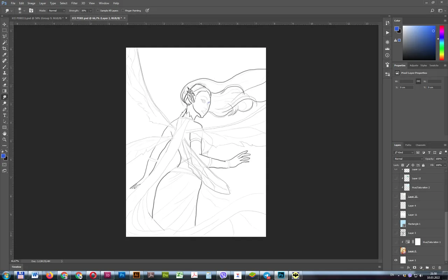Screen dimensions: 448x280
Task: Select the Magic Wand tool
Action: click(x=5, y=42)
